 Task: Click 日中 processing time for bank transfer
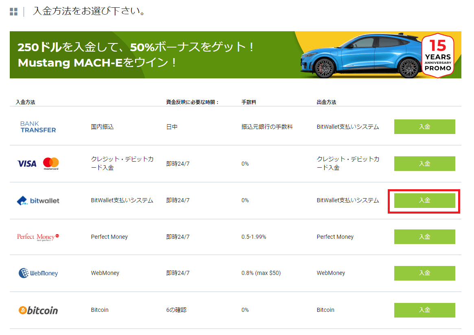[172, 127]
